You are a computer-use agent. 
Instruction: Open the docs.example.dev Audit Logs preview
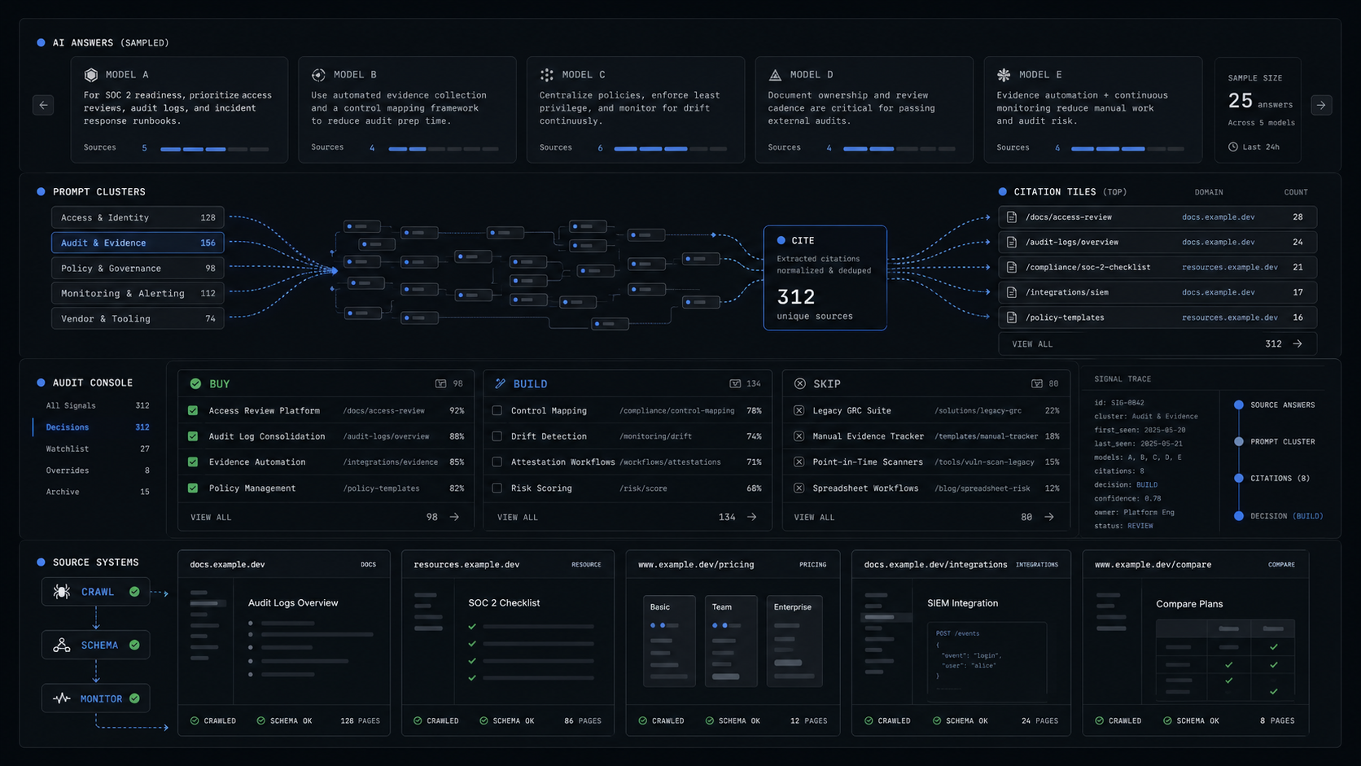point(284,643)
